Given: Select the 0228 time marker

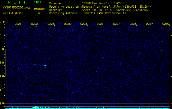Looking at the screenshot, I should point(133,24).
